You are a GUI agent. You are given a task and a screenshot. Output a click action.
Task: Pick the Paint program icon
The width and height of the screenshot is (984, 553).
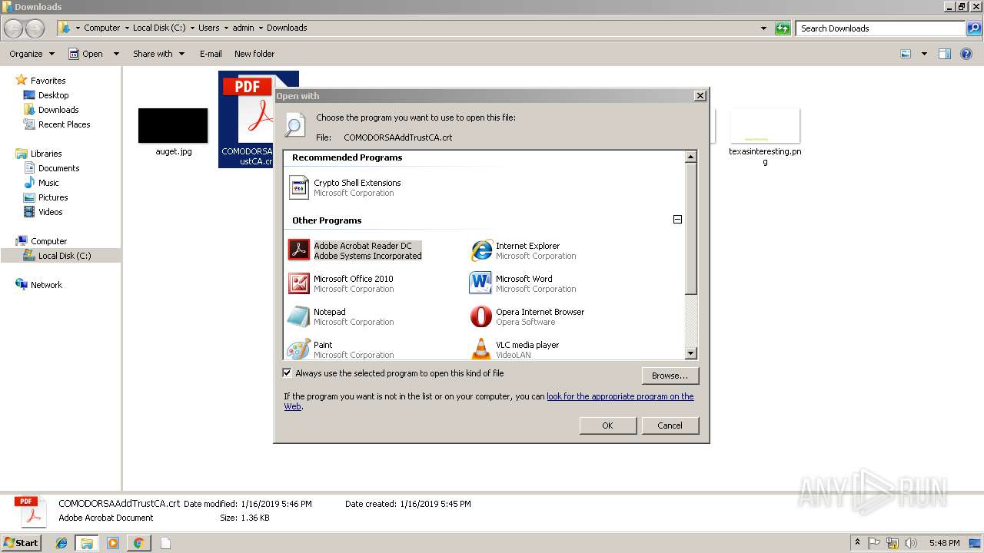coord(299,349)
